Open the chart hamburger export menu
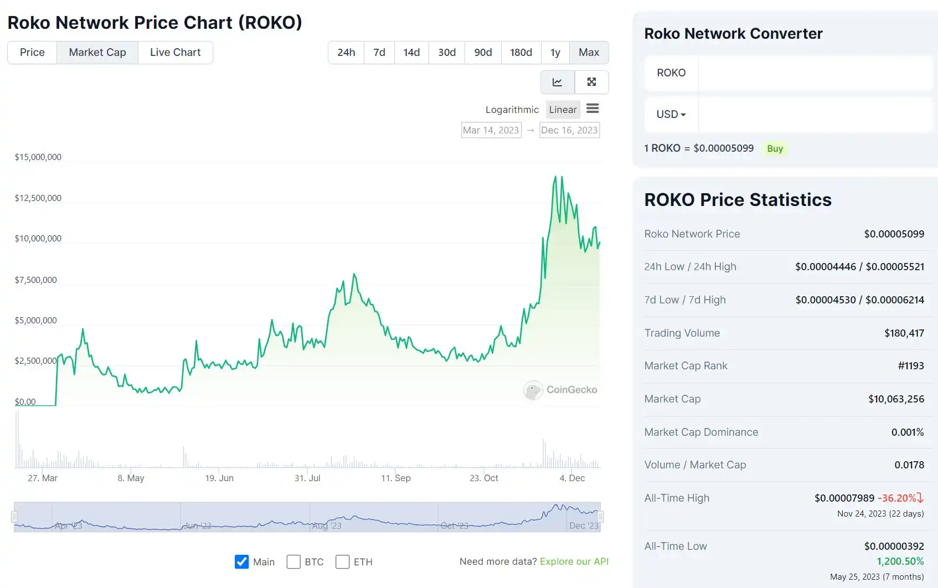 click(592, 109)
